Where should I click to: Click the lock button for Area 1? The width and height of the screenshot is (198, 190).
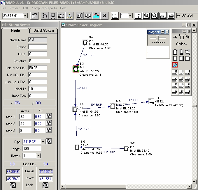(49, 116)
